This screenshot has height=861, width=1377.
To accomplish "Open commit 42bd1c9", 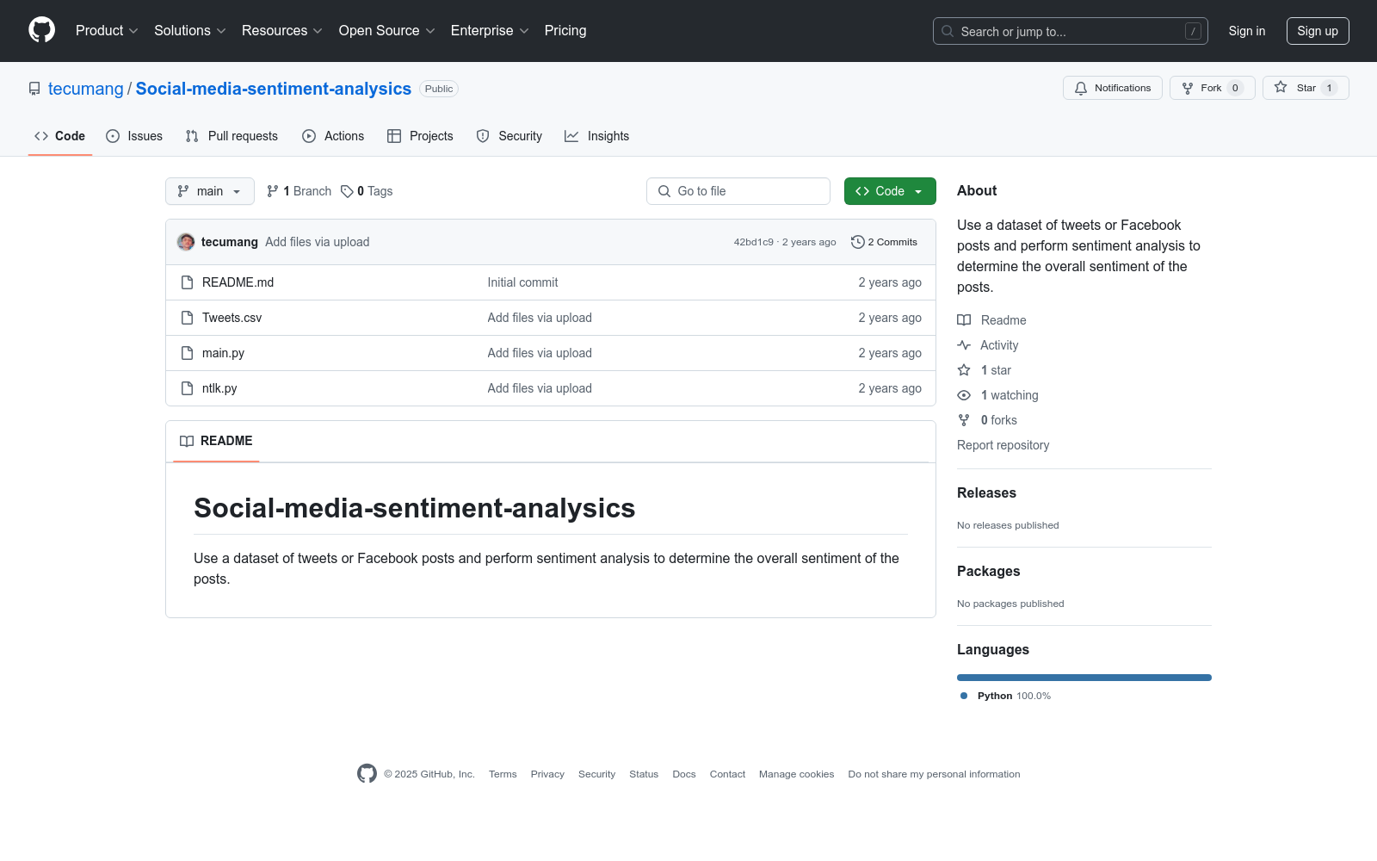I will click(x=754, y=242).
